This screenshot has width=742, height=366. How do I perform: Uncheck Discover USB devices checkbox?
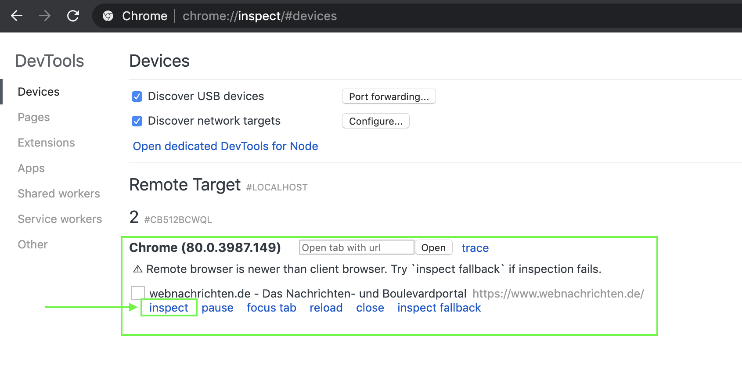click(137, 97)
